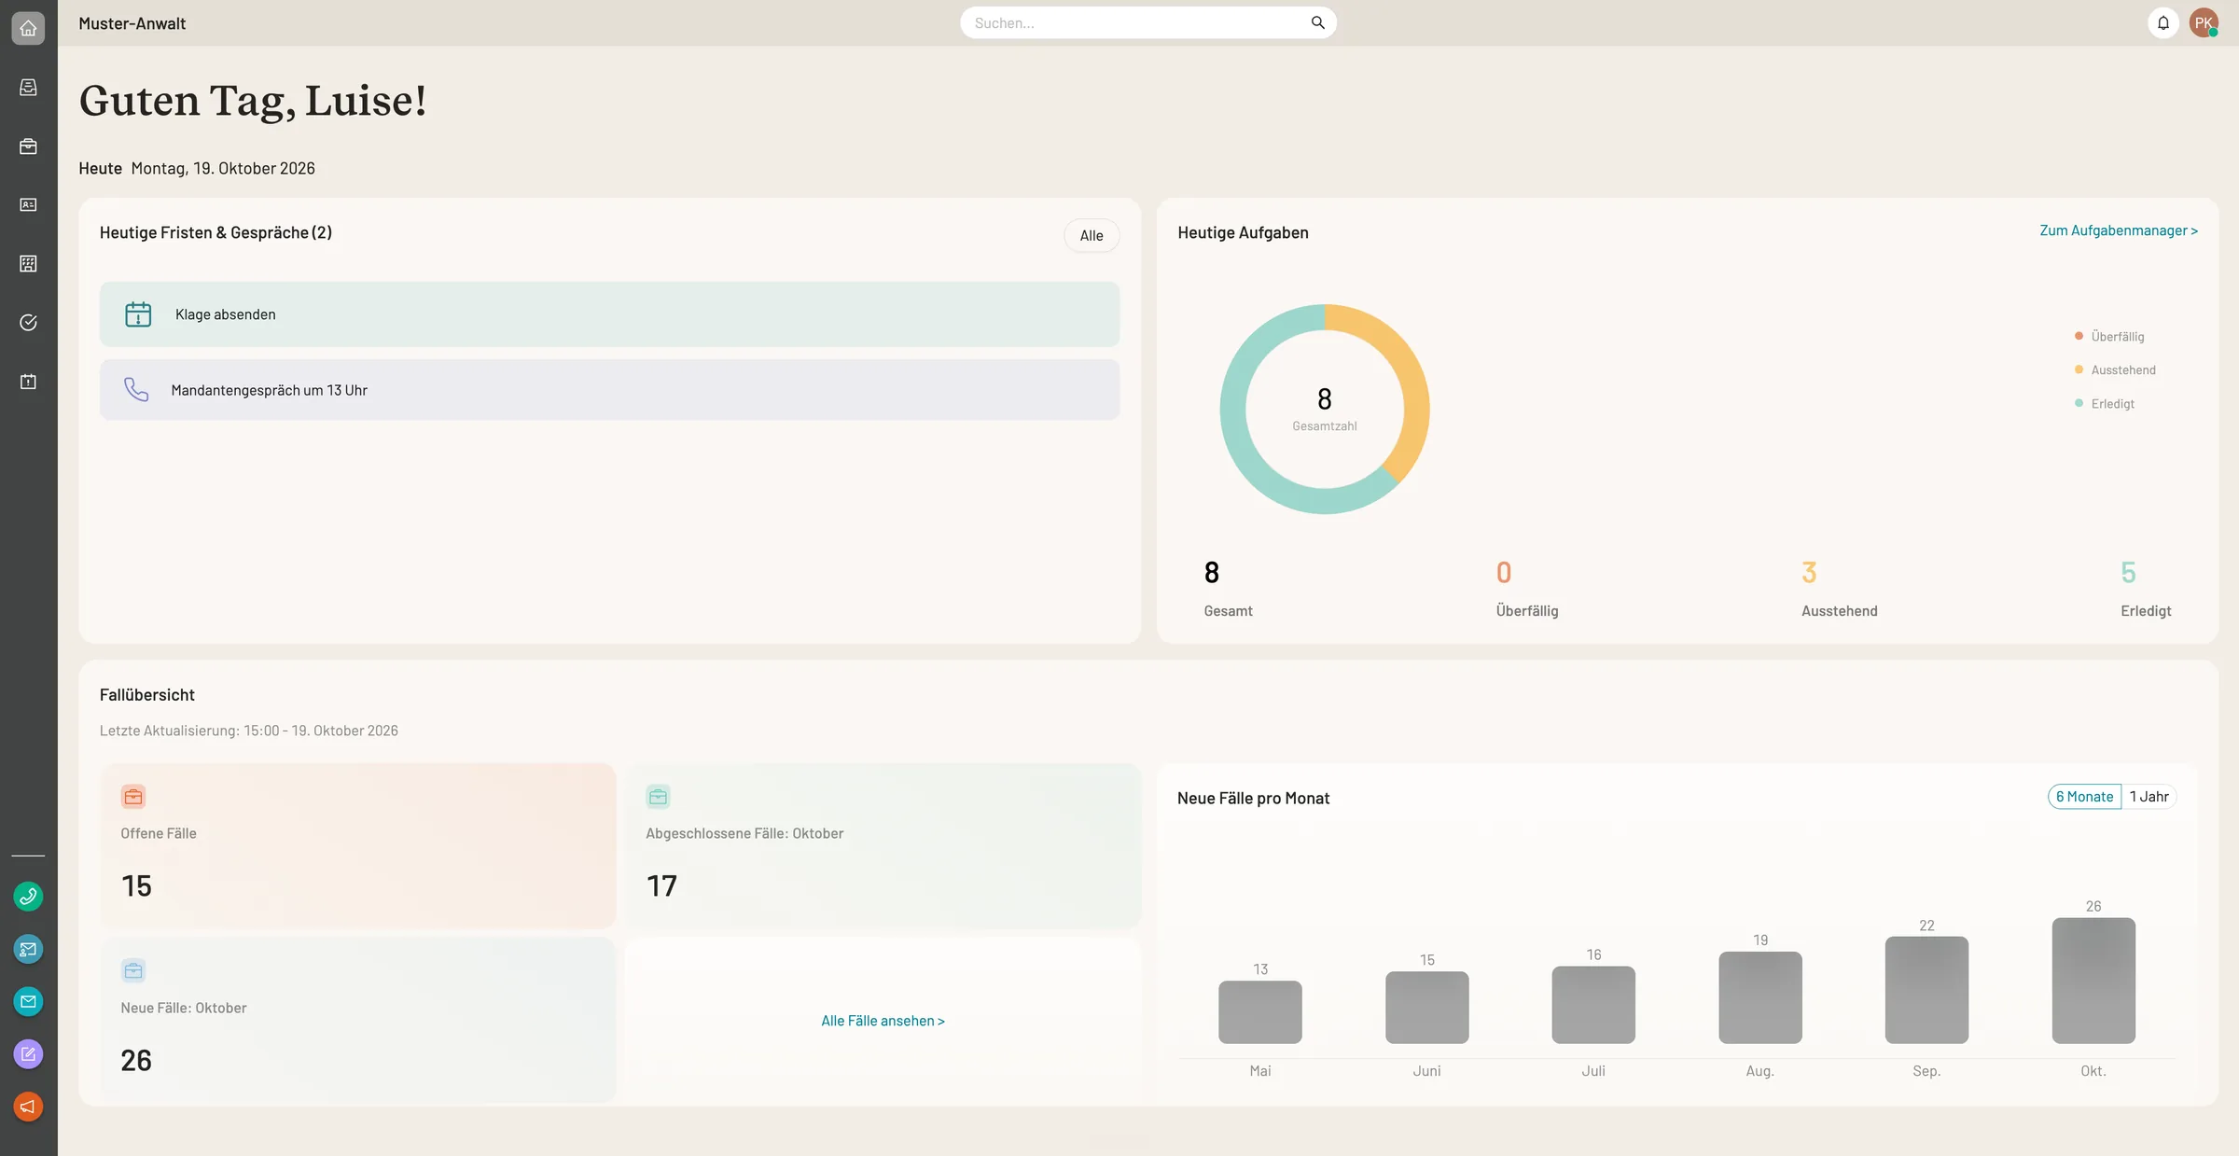Click the orange megaphone announcement button

coord(28,1107)
